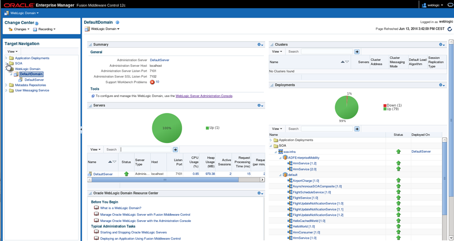This screenshot has height=241, width=454.
Task: Click the DefaultServer tree node icon
Action: 20,80
